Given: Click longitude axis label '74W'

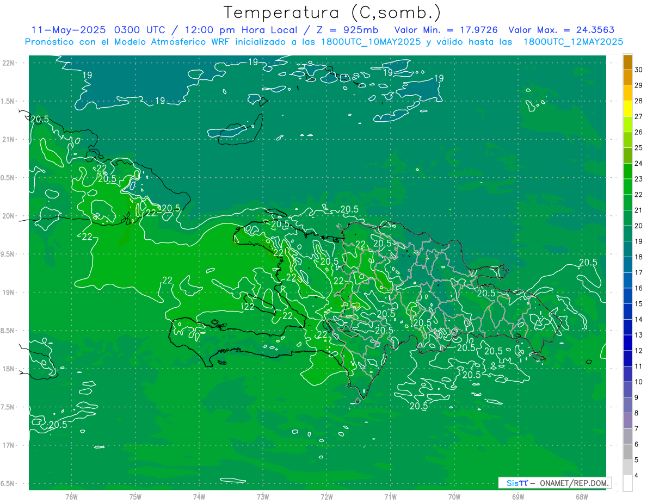Looking at the screenshot, I should [199, 497].
